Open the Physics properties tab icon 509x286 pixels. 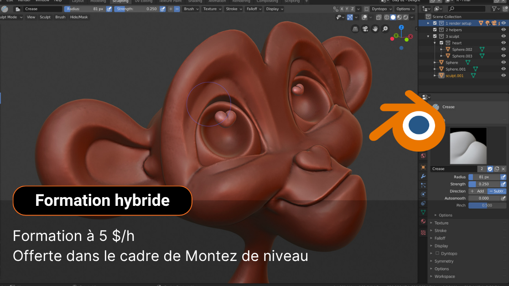click(x=423, y=194)
